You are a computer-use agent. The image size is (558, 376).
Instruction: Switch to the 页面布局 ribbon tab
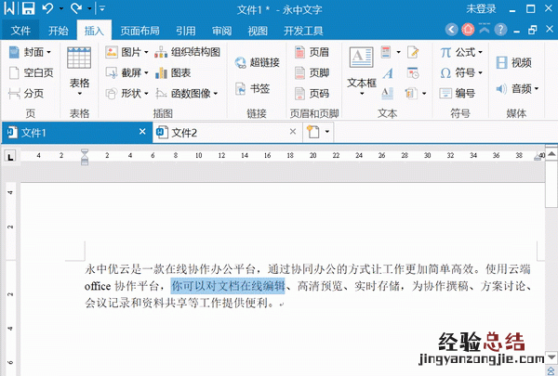click(x=139, y=30)
